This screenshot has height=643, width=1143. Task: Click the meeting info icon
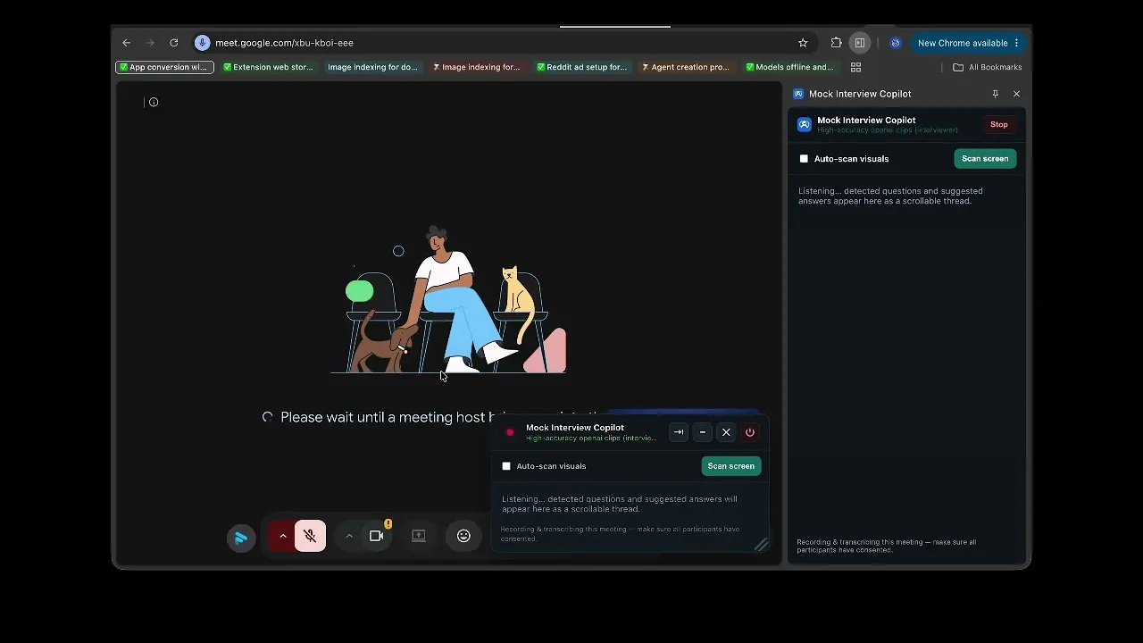pyautogui.click(x=154, y=102)
